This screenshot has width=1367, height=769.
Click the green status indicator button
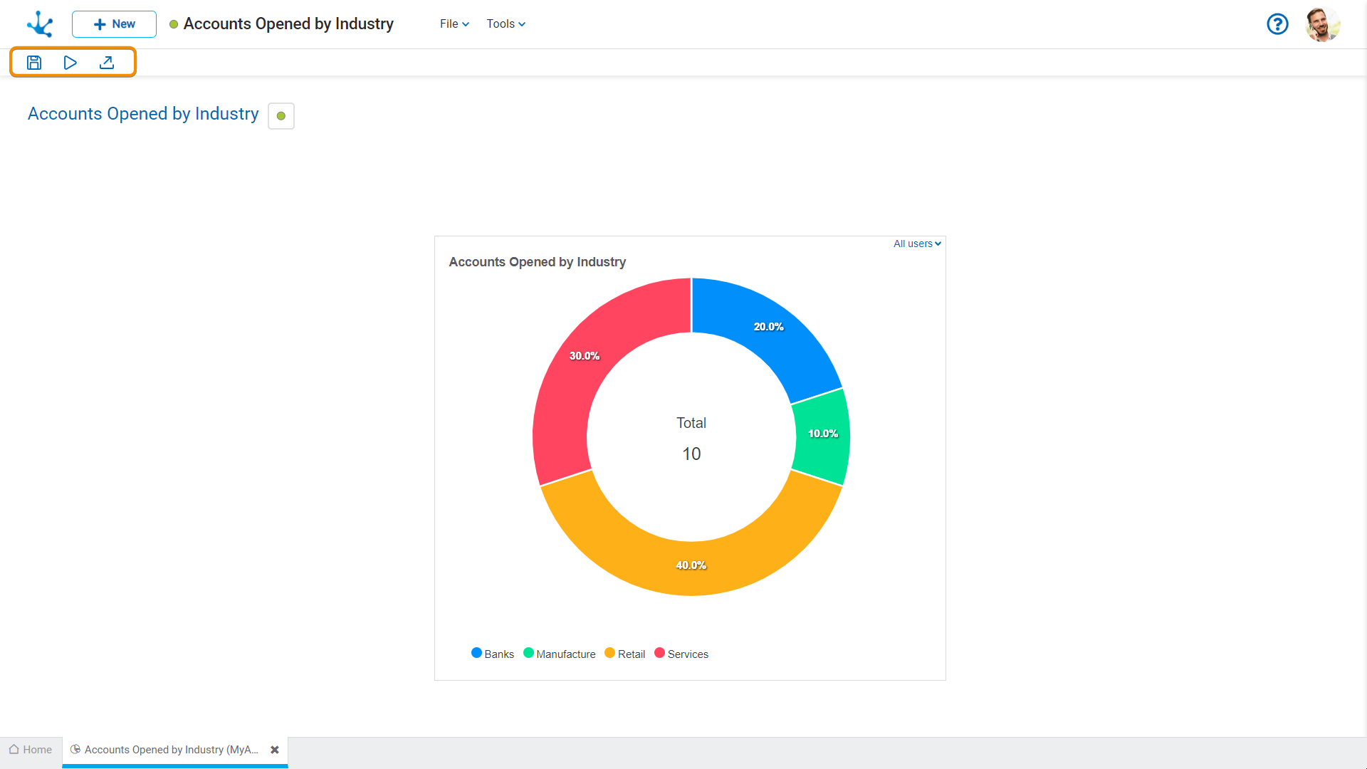(x=281, y=116)
